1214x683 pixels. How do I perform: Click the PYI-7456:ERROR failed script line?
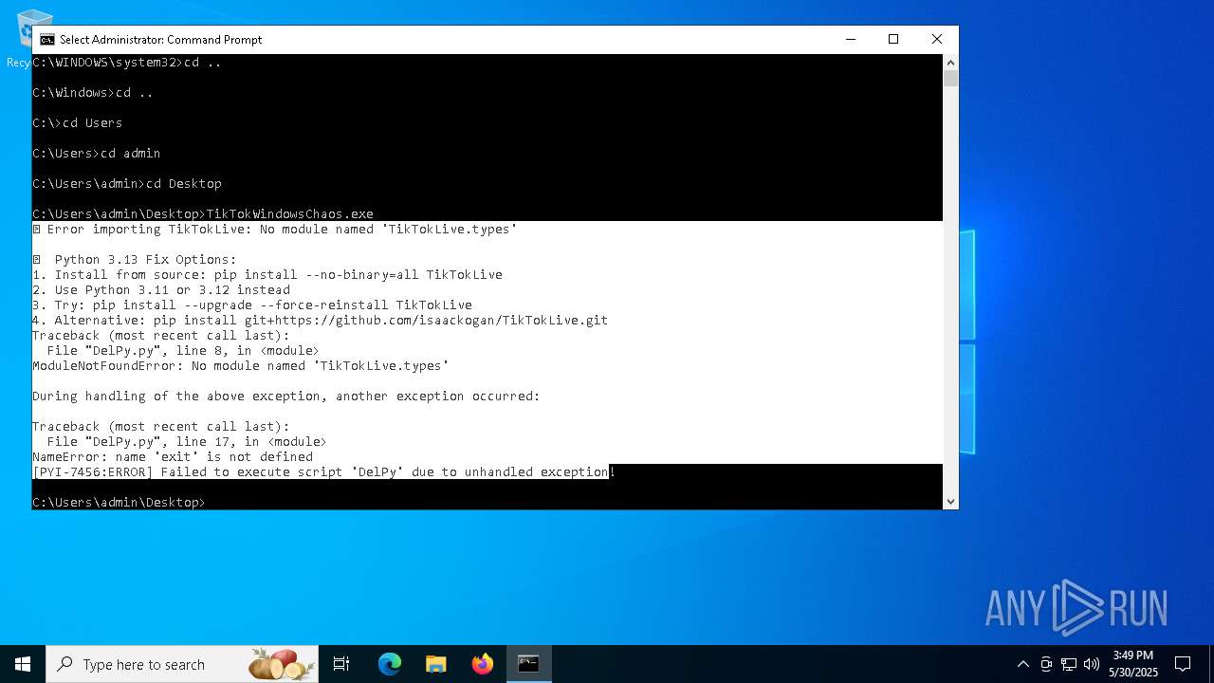[322, 471]
